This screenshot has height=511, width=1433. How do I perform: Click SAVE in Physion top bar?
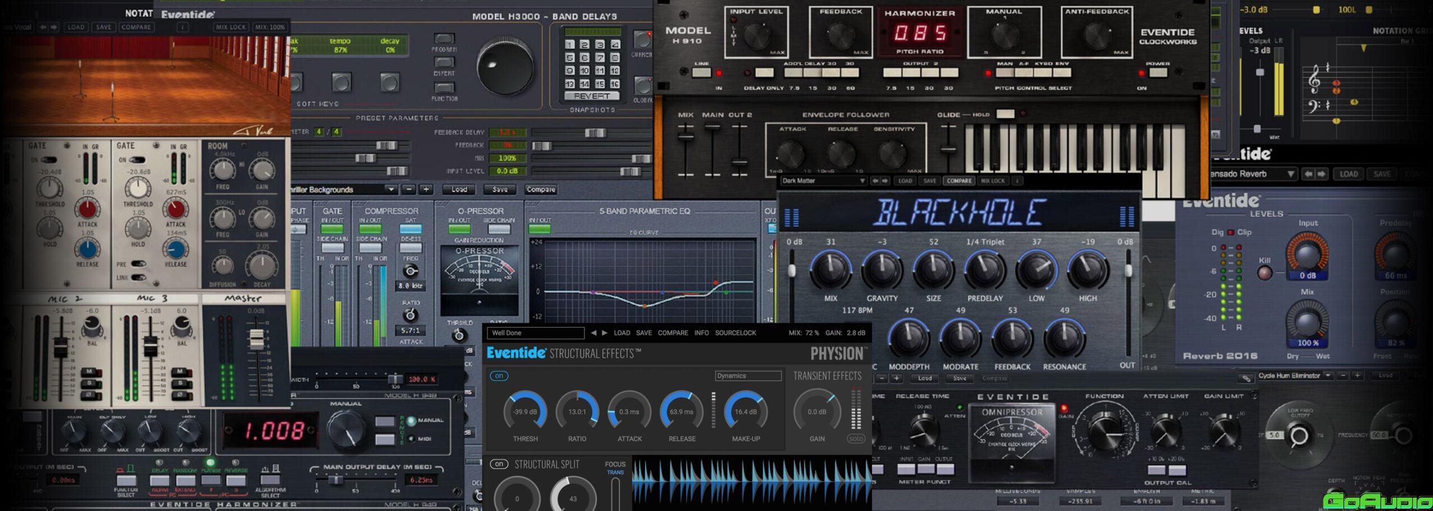(644, 333)
